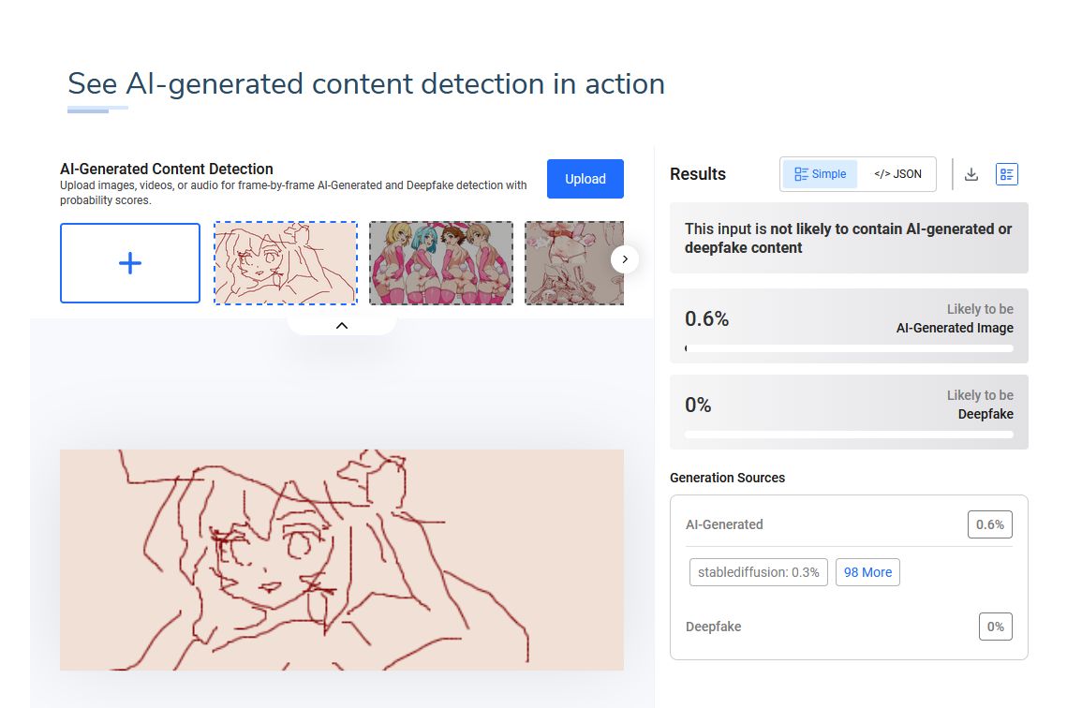Viewport: 1067px width, 708px height.
Task: Click the plus icon to add media
Action: point(130,263)
